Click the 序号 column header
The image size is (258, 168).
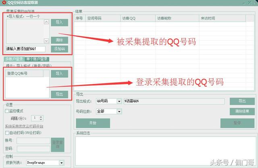[x=80, y=18]
